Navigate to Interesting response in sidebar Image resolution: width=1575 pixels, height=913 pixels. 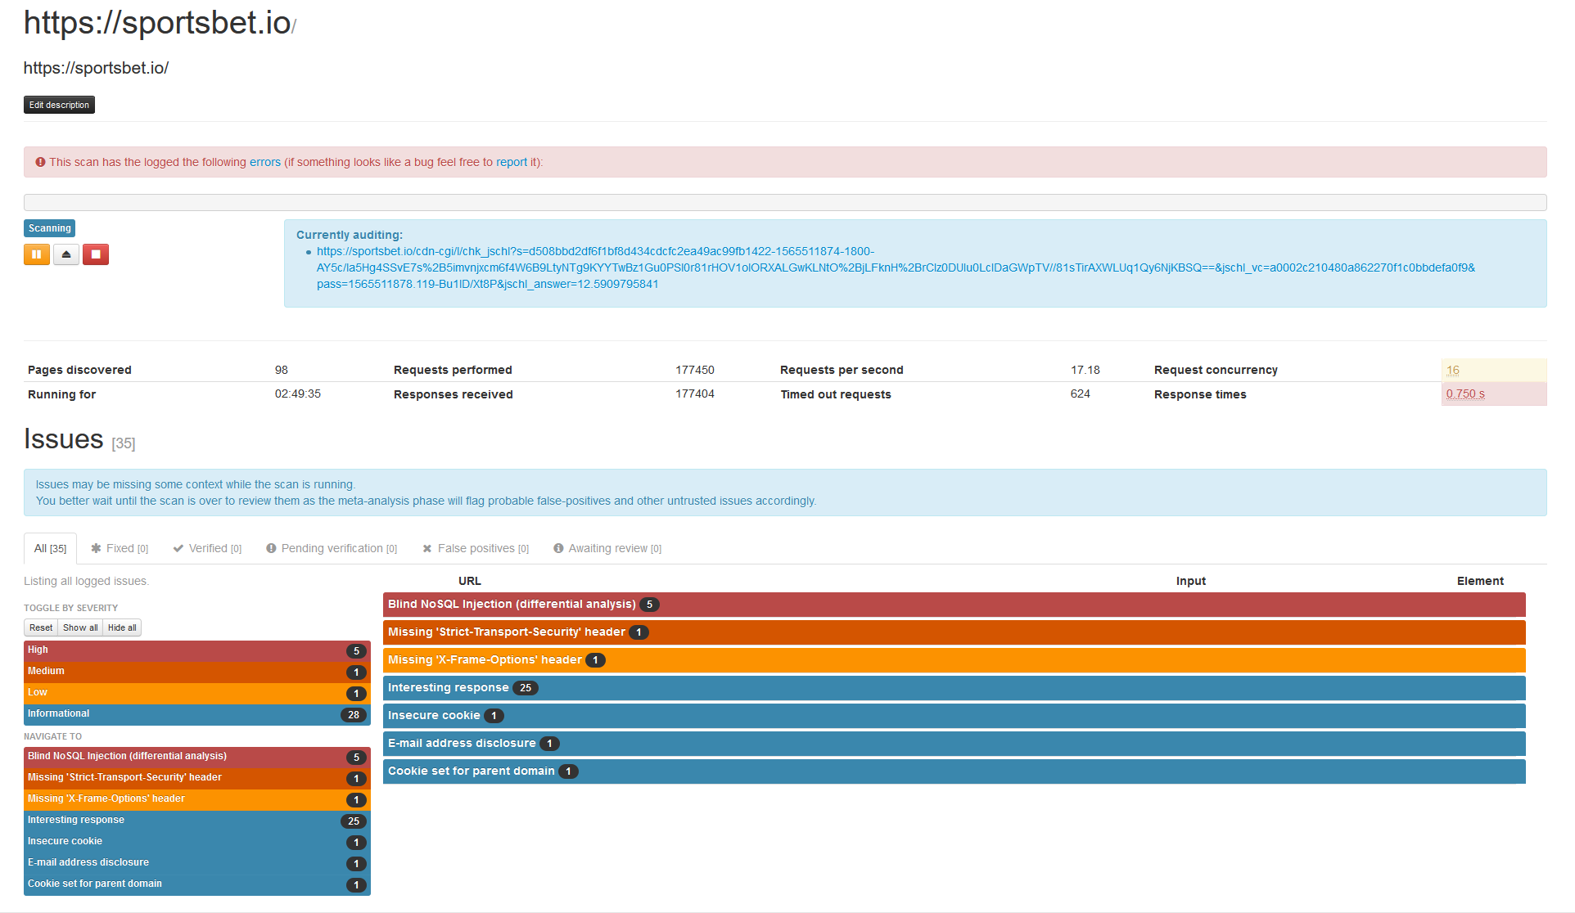coord(197,821)
